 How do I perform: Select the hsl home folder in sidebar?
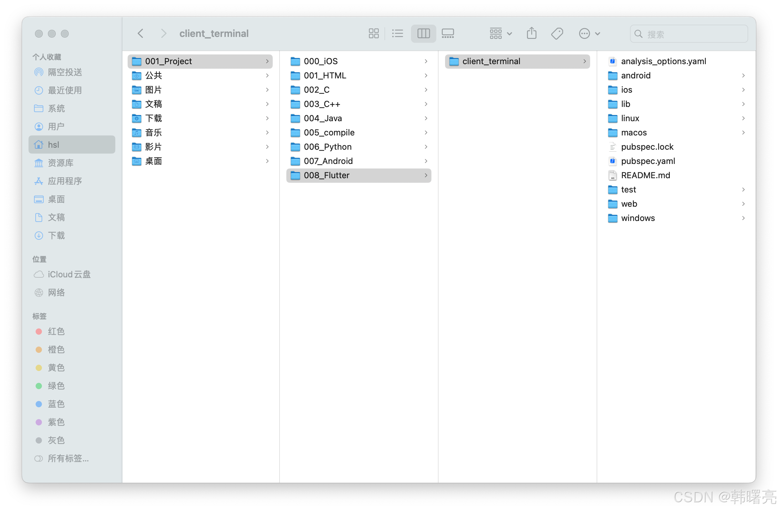pyautogui.click(x=72, y=145)
